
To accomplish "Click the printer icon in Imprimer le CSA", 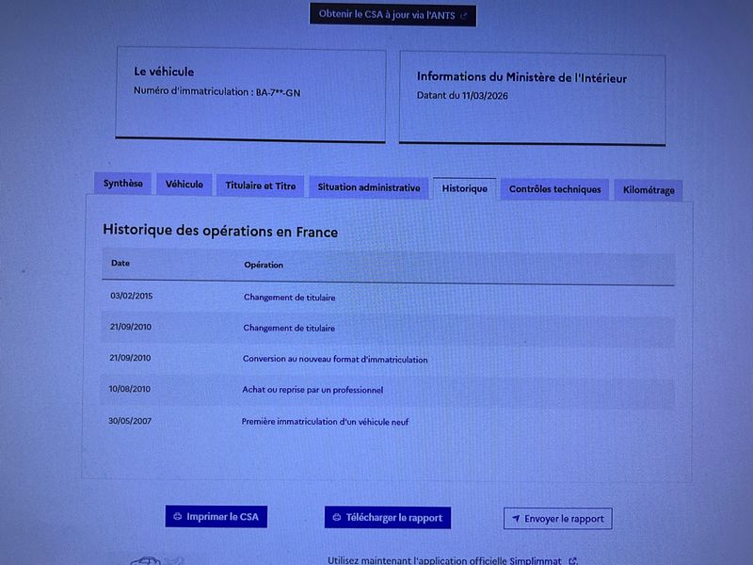I will pyautogui.click(x=177, y=516).
